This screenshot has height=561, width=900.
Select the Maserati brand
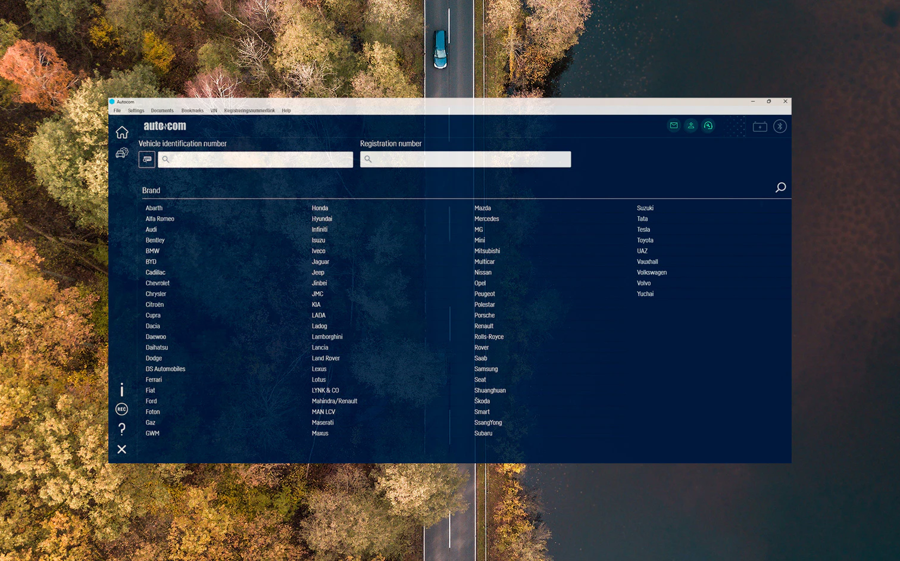click(x=323, y=423)
